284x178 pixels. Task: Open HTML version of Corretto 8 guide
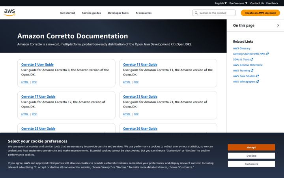pos(25,82)
